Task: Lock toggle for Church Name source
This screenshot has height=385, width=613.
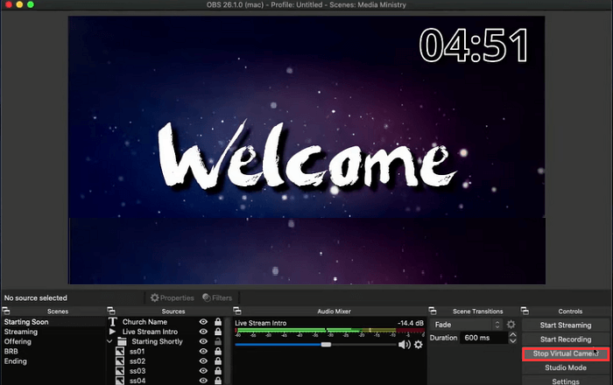Action: [217, 322]
